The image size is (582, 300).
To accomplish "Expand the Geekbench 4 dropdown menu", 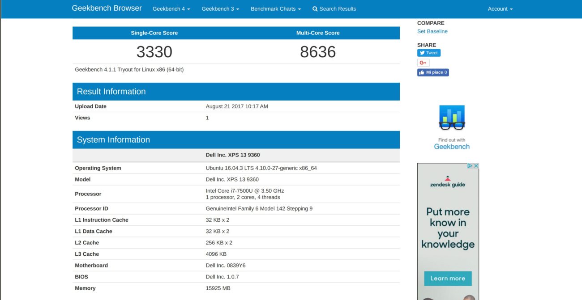I will click(x=171, y=9).
